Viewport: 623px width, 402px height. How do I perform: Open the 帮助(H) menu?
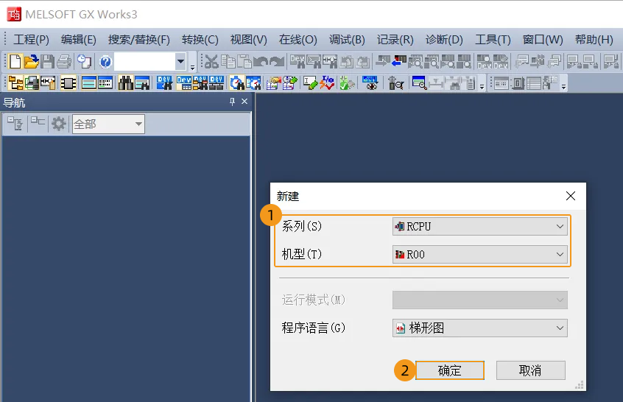pyautogui.click(x=594, y=40)
